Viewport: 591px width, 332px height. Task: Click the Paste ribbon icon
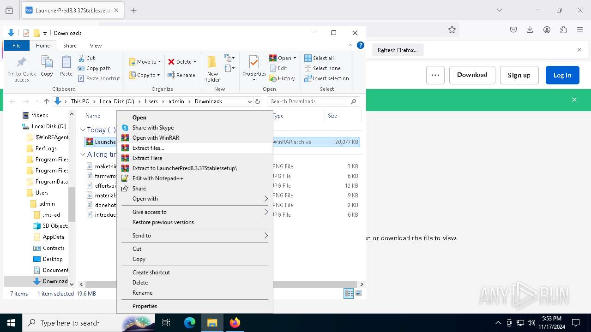click(x=66, y=66)
